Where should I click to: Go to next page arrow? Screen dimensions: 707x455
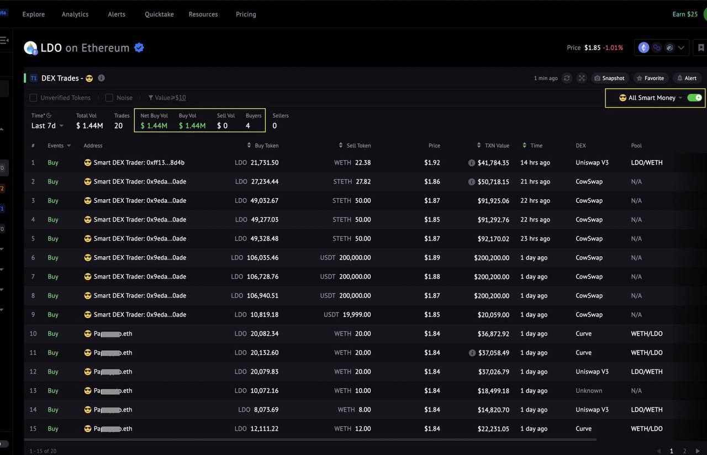pyautogui.click(x=698, y=451)
